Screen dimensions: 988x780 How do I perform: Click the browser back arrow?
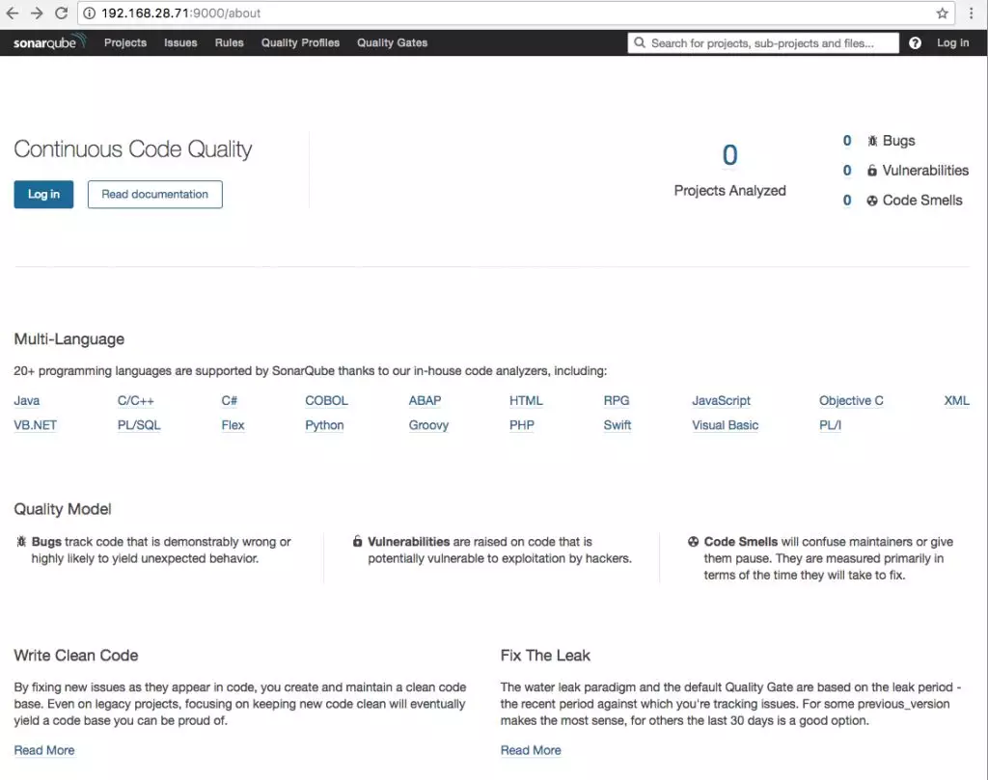pos(13,13)
